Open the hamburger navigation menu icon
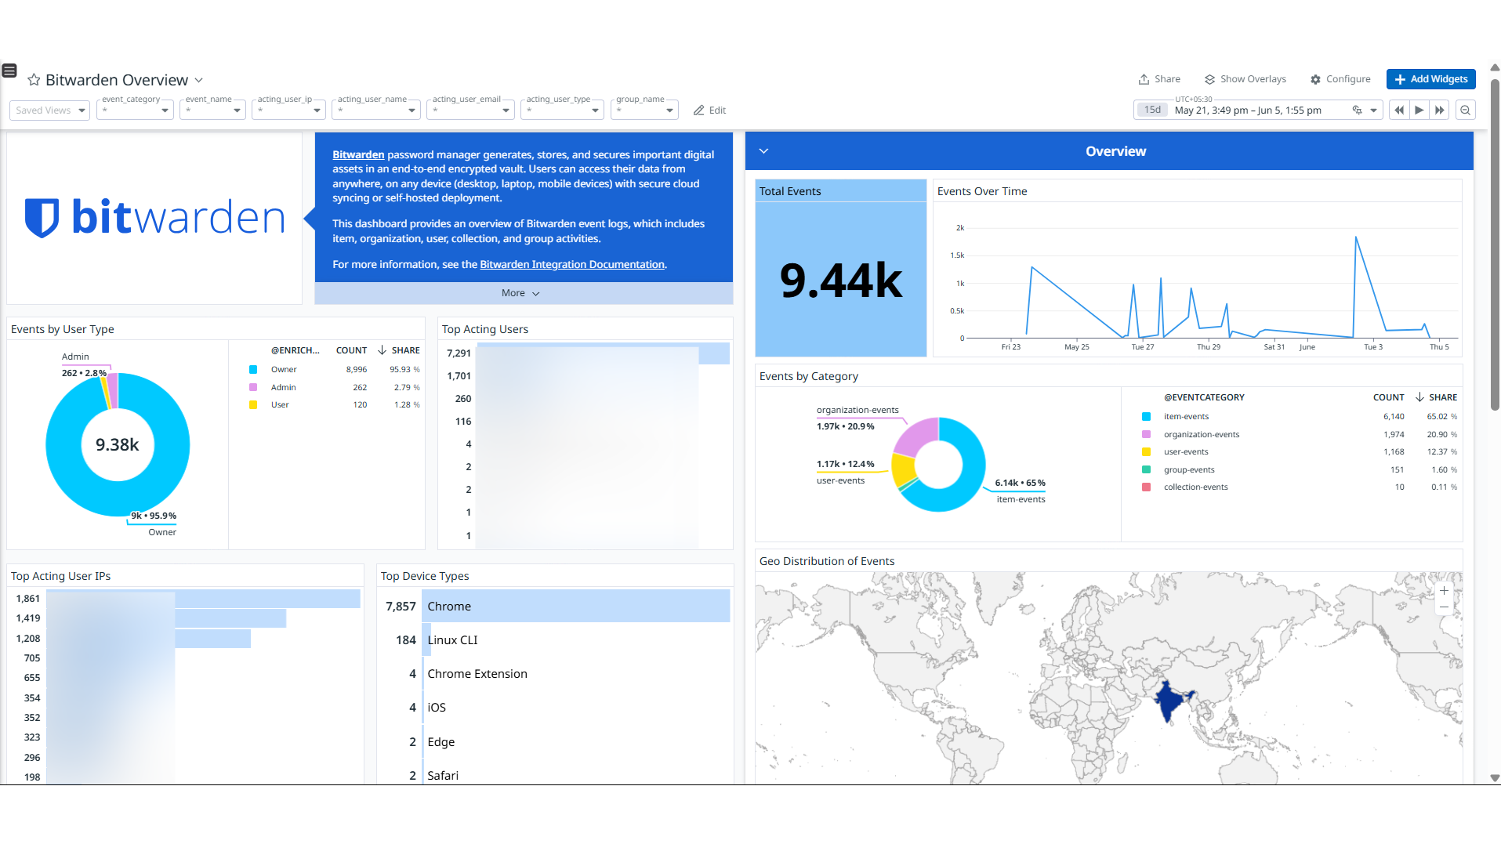Image resolution: width=1501 pixels, height=844 pixels. click(9, 71)
